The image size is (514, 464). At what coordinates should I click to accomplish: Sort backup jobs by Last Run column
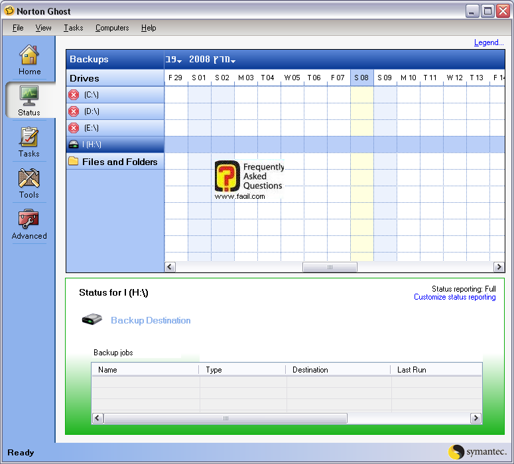pyautogui.click(x=411, y=370)
